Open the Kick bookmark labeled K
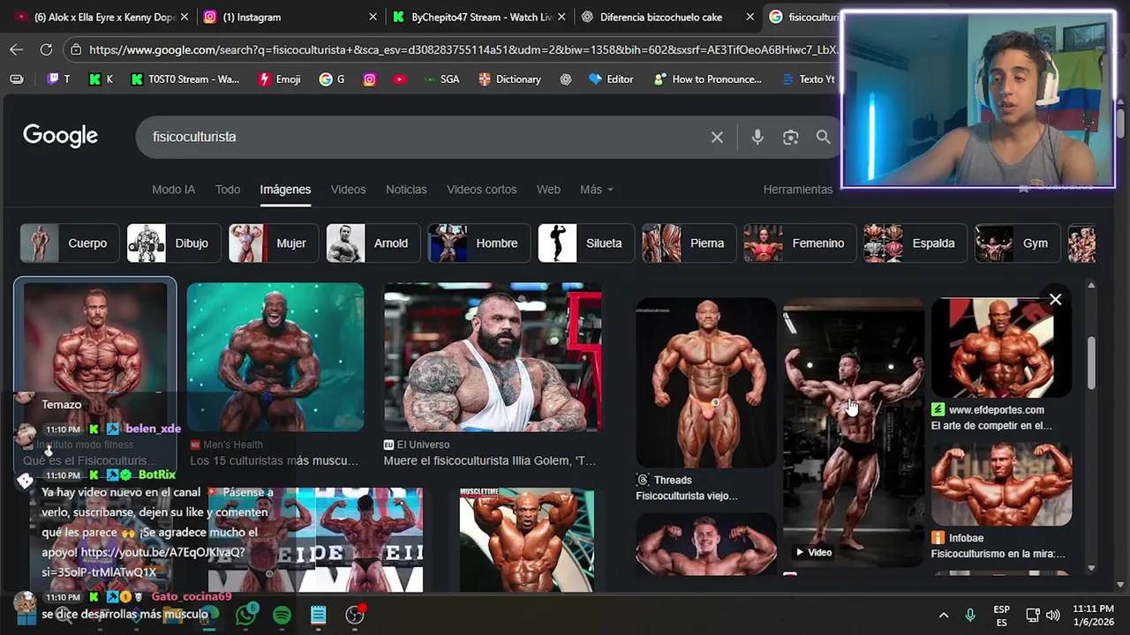The image size is (1130, 635). click(101, 78)
